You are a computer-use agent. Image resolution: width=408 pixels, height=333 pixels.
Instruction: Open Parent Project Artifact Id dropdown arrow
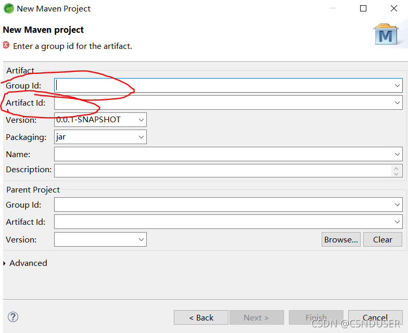(x=397, y=222)
